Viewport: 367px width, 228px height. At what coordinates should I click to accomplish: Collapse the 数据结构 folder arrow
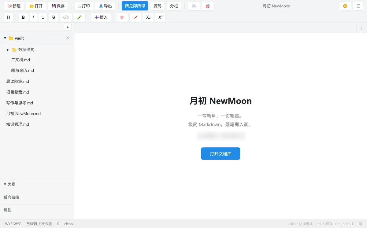click(8, 50)
